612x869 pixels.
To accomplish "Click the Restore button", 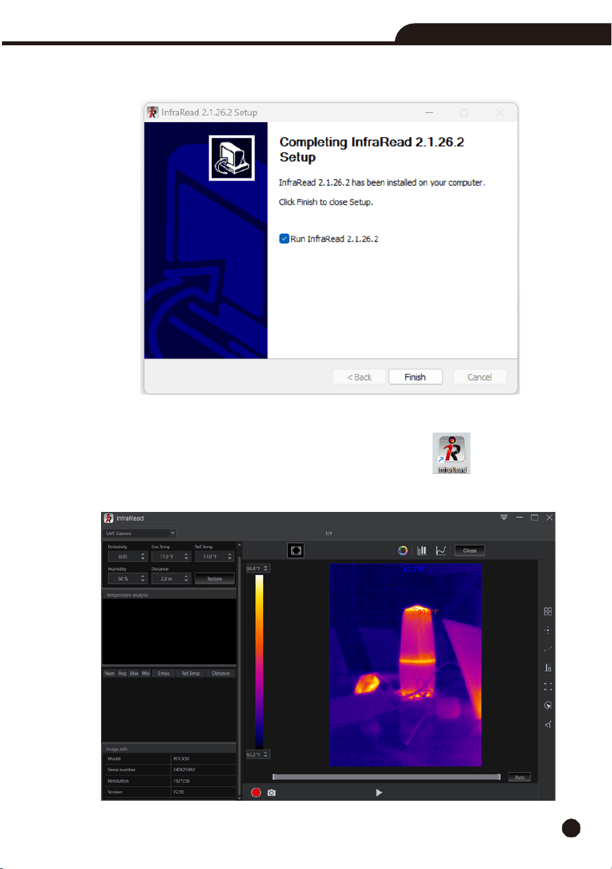I will 214,579.
